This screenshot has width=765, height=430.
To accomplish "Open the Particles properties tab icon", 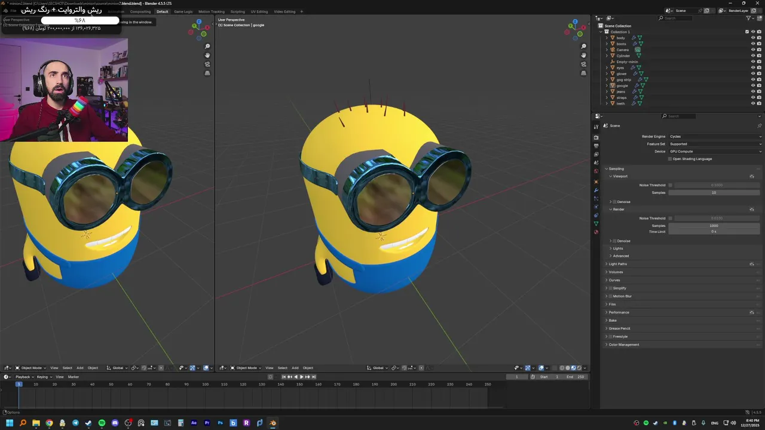I will pos(596,198).
